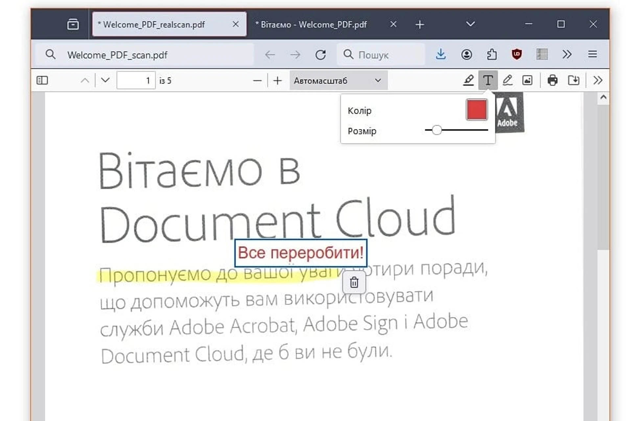Close the Welcome_PDF_realscan.pdf tab
Image resolution: width=631 pixels, height=421 pixels.
[x=236, y=24]
